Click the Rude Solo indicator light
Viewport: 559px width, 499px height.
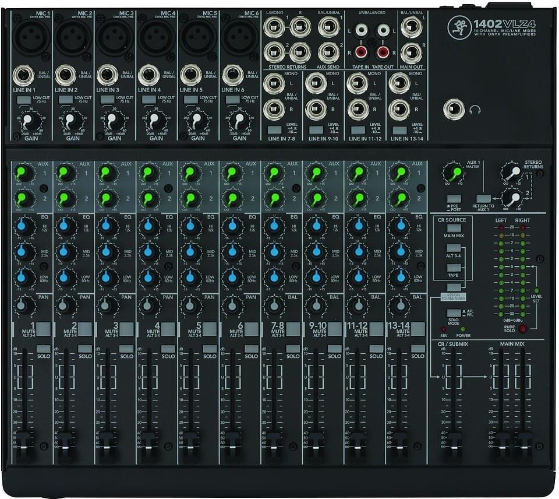click(x=523, y=329)
